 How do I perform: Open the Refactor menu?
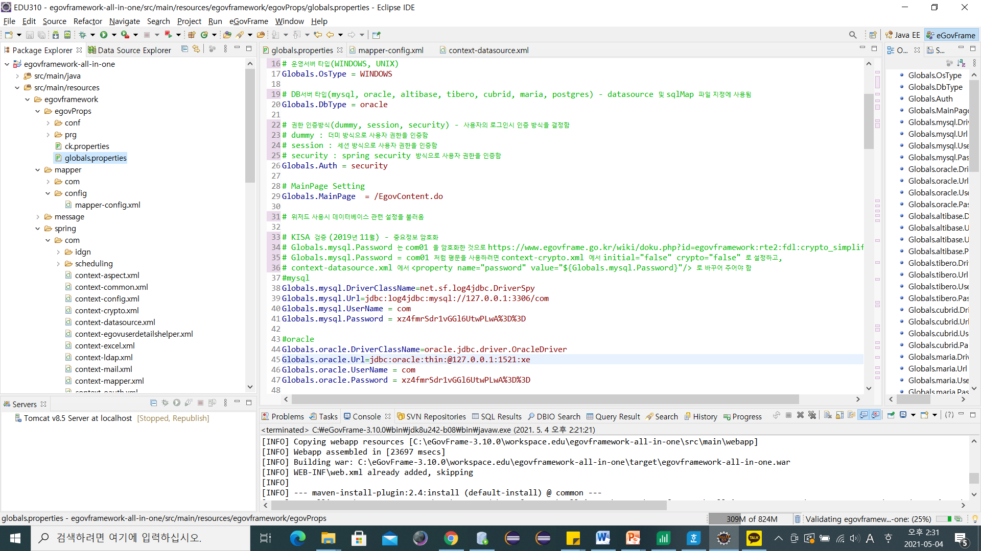coord(87,21)
